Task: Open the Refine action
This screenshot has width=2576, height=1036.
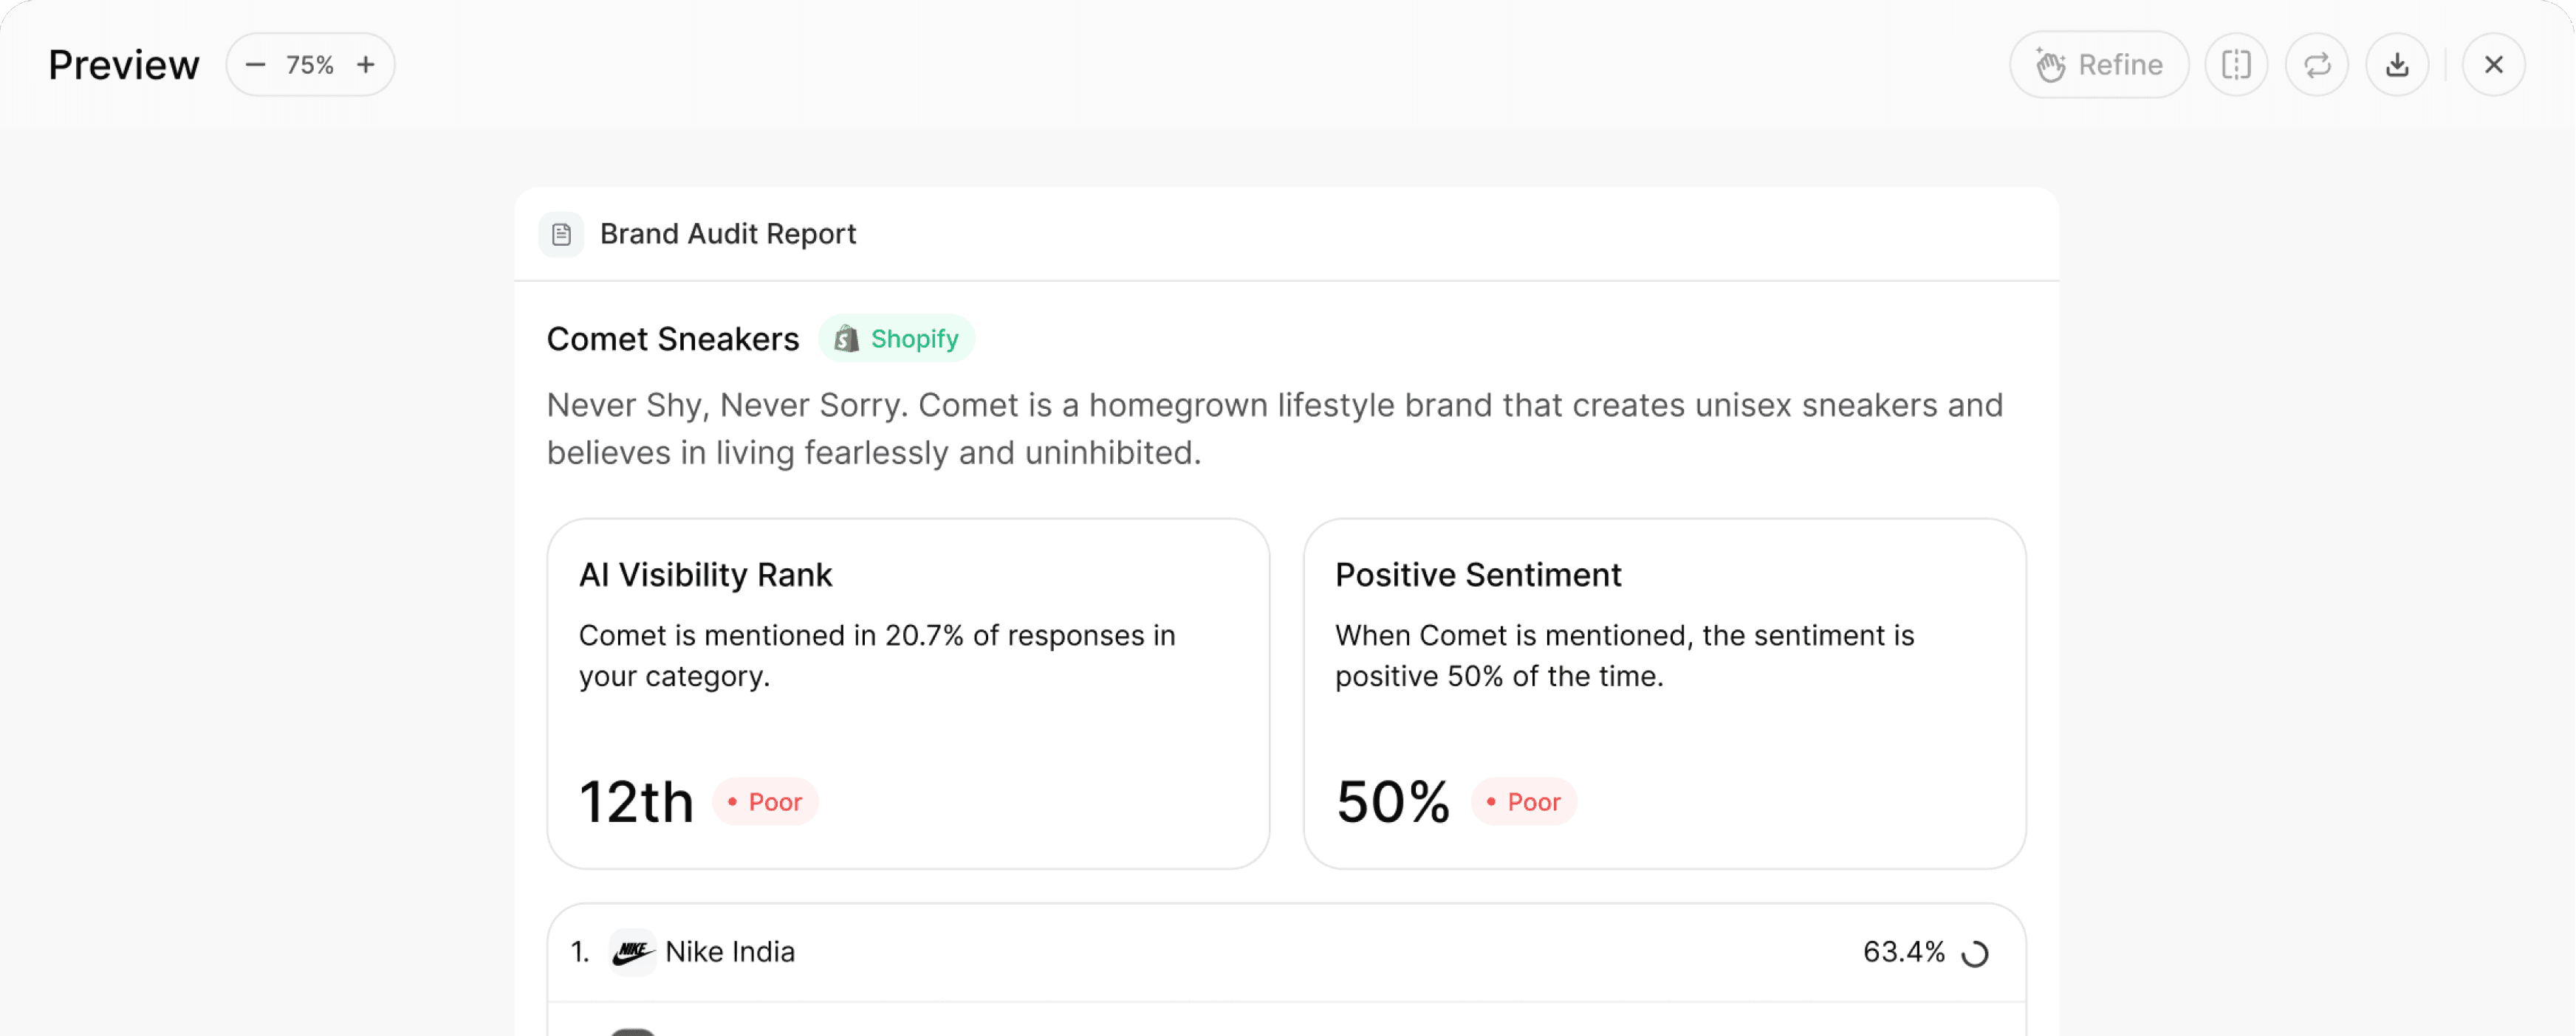Action: coord(2099,65)
